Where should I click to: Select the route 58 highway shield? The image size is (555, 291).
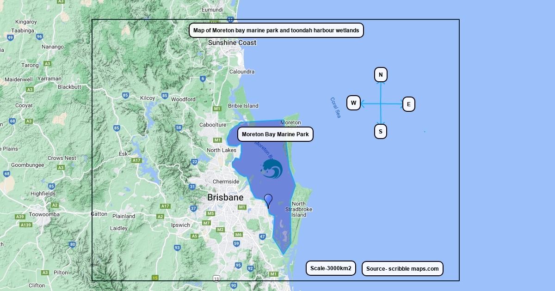(x=179, y=127)
